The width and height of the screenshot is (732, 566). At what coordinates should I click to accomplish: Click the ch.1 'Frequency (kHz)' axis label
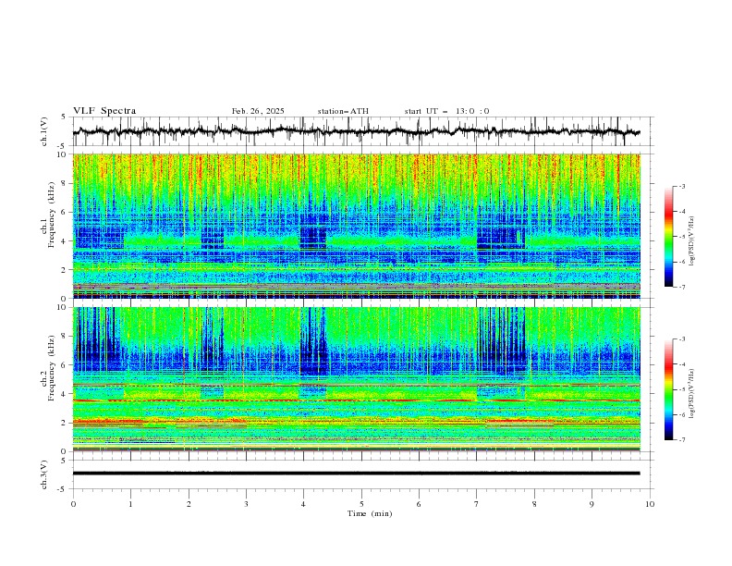tap(52, 215)
